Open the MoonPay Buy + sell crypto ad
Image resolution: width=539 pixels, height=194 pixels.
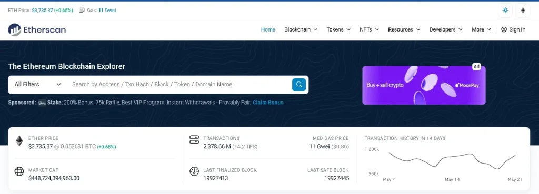(424, 85)
